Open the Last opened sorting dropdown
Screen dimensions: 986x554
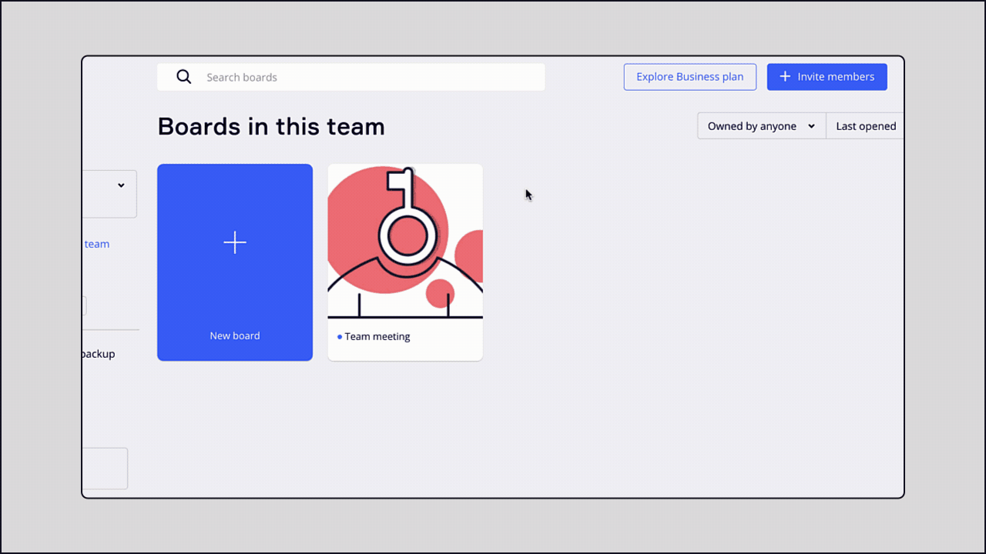[865, 125]
